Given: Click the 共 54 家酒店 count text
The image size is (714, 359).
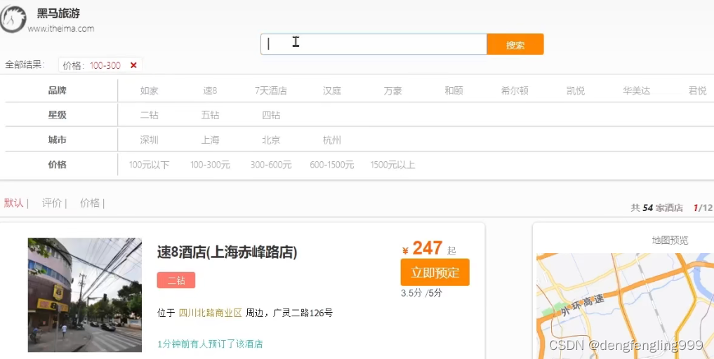Looking at the screenshot, I should pos(656,208).
